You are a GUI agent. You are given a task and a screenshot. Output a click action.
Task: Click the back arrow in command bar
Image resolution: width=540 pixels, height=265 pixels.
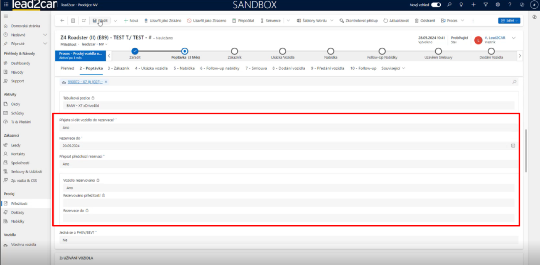tap(62, 20)
